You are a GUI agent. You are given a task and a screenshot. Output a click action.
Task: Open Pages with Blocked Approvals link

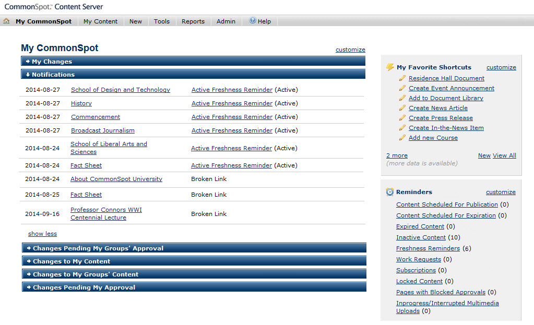click(x=441, y=292)
